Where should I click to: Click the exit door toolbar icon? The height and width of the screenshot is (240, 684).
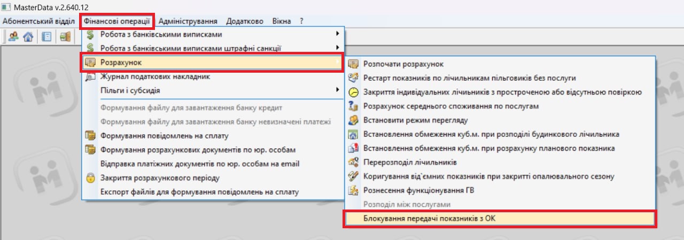click(65, 36)
